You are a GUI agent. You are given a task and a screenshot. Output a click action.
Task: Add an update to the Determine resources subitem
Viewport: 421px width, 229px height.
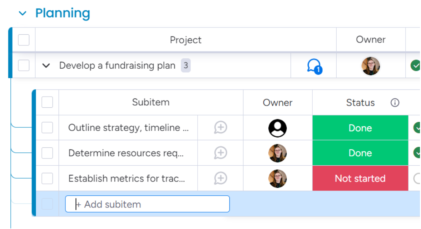tap(220, 153)
